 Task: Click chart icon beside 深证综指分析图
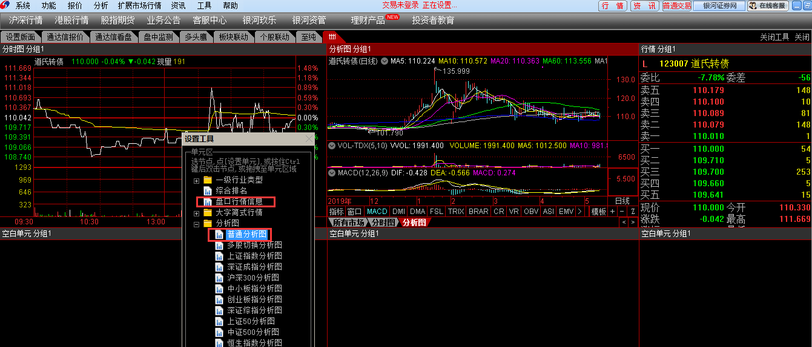point(219,311)
